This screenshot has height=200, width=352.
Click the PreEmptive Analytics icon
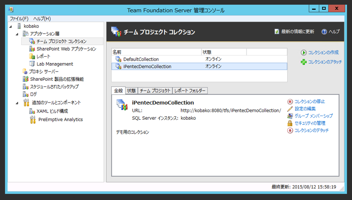click(x=33, y=120)
